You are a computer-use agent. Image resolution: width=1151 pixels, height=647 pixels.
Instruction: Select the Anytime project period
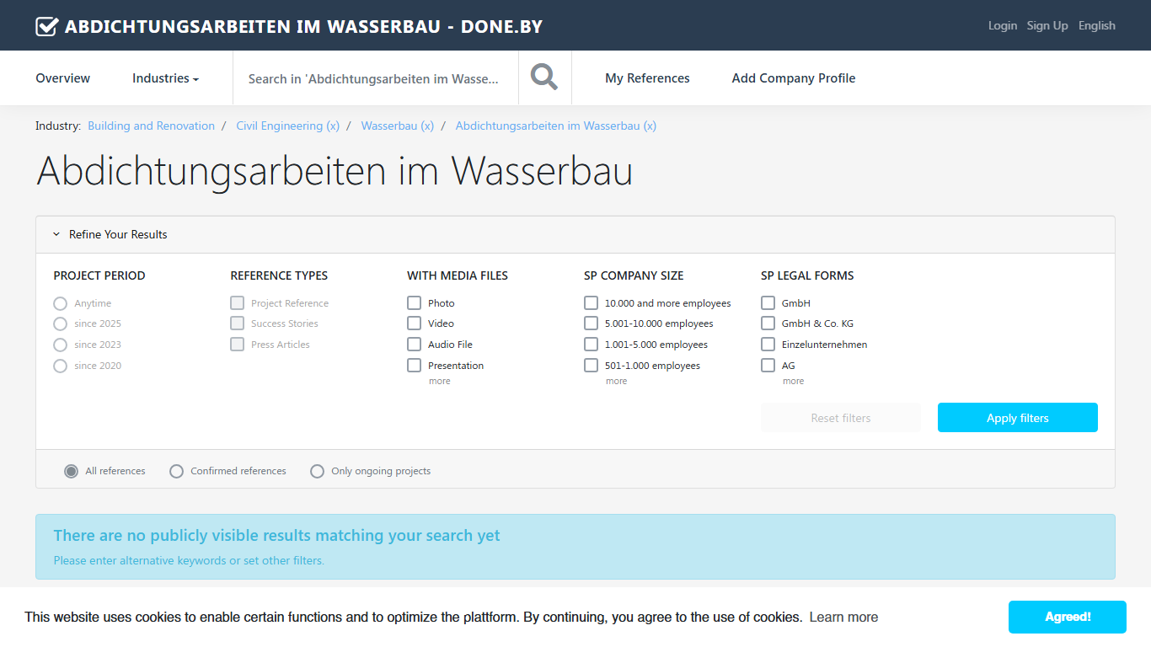[x=60, y=303]
